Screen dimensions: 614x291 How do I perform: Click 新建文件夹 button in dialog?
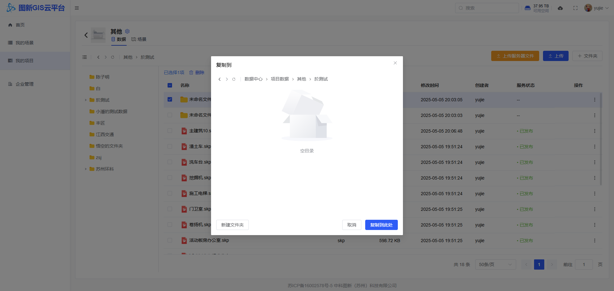pyautogui.click(x=232, y=225)
